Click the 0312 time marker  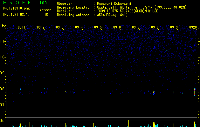(x=41, y=27)
